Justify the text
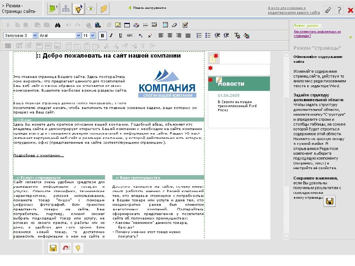The width and height of the screenshot is (355, 266). point(188,35)
